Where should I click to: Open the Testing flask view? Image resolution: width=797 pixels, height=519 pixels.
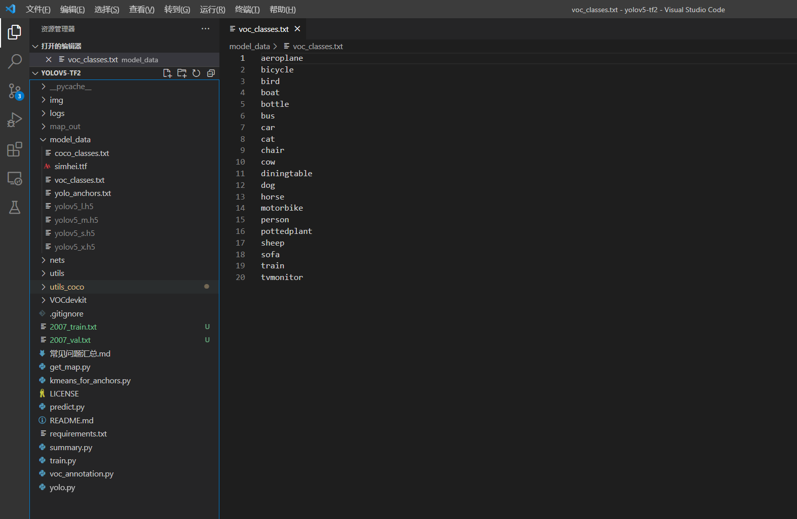(15, 207)
